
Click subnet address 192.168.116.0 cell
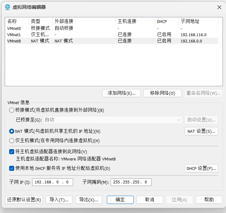tap(194, 35)
